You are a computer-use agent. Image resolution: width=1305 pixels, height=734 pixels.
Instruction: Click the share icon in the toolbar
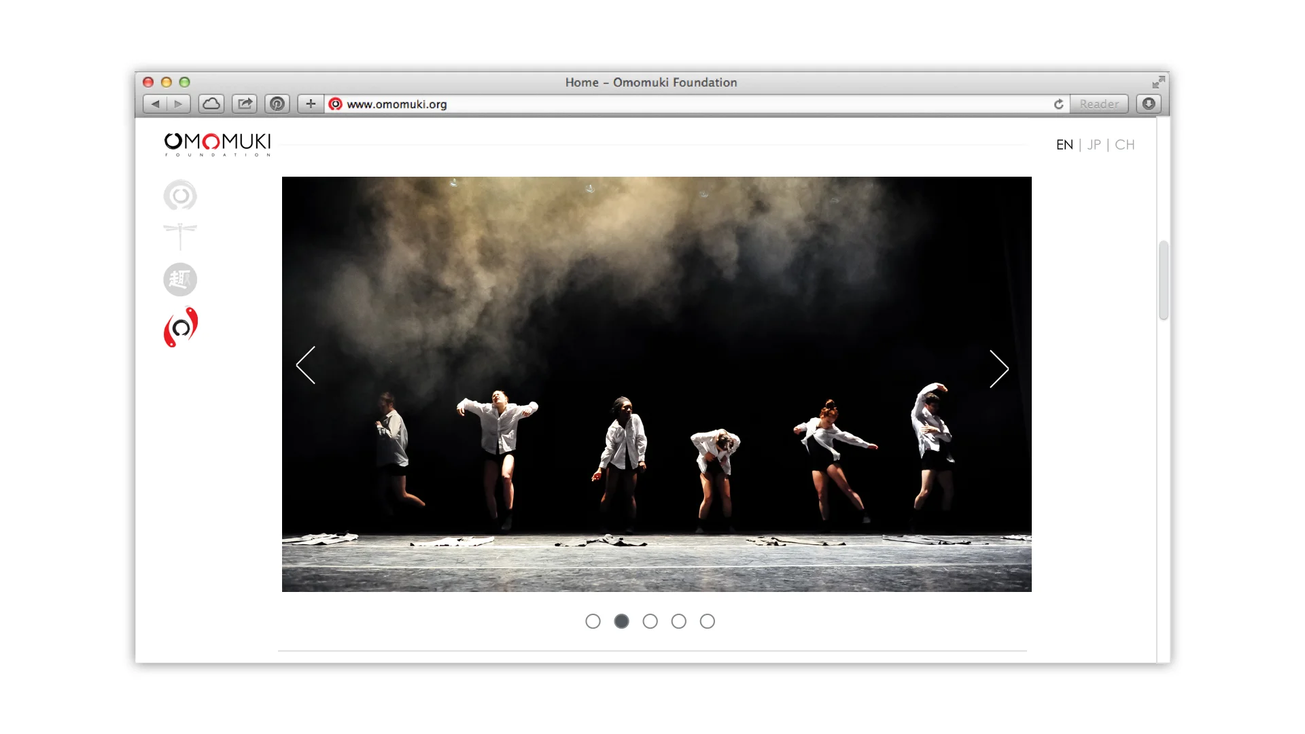[x=244, y=103]
